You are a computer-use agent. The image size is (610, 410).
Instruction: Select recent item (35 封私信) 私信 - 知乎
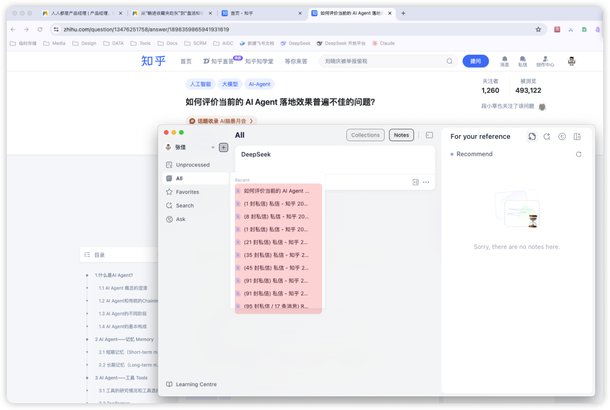click(x=278, y=255)
